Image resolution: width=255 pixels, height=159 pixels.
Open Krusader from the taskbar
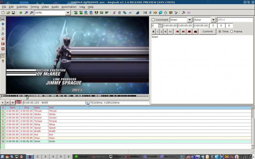click(150, 156)
